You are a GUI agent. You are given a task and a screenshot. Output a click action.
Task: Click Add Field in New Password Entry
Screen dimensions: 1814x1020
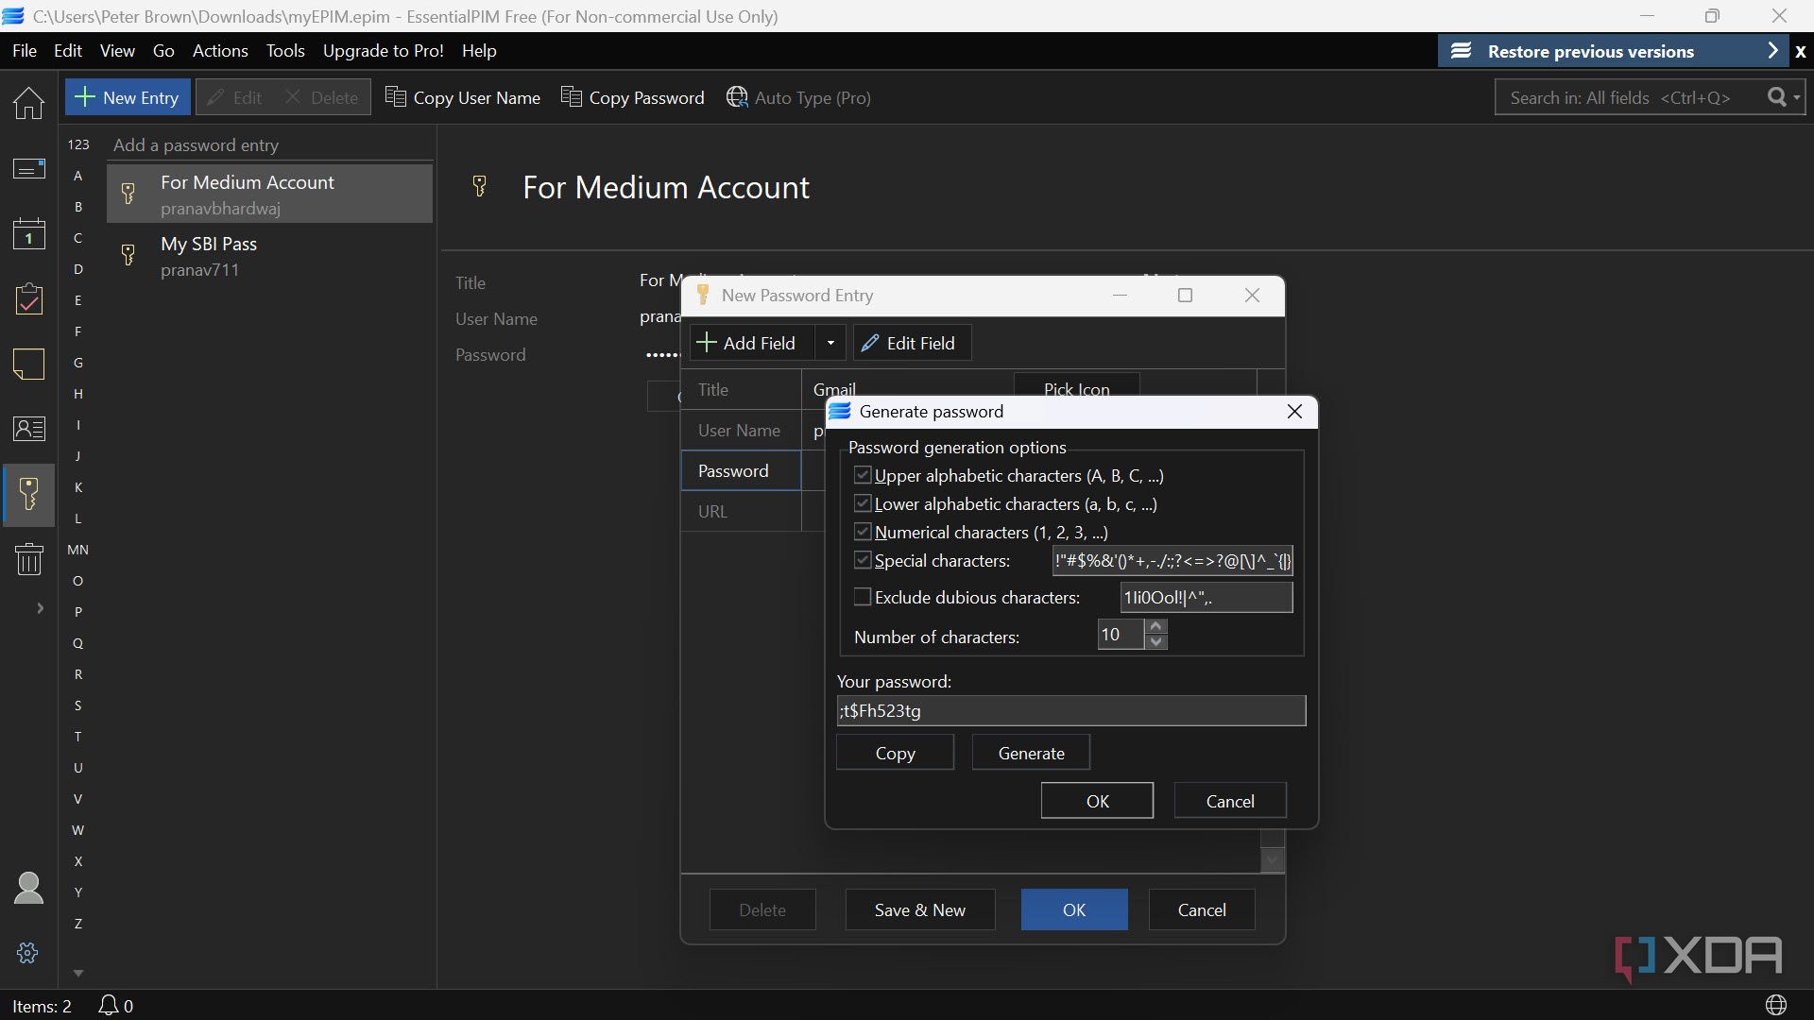click(752, 343)
